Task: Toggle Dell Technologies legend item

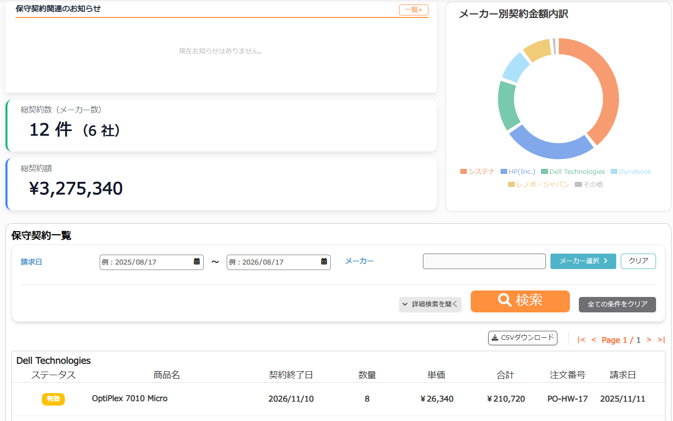Action: (573, 171)
